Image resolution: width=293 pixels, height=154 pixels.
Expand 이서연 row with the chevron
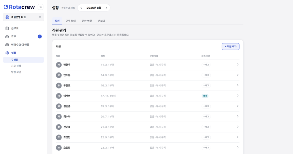click(x=238, y=95)
